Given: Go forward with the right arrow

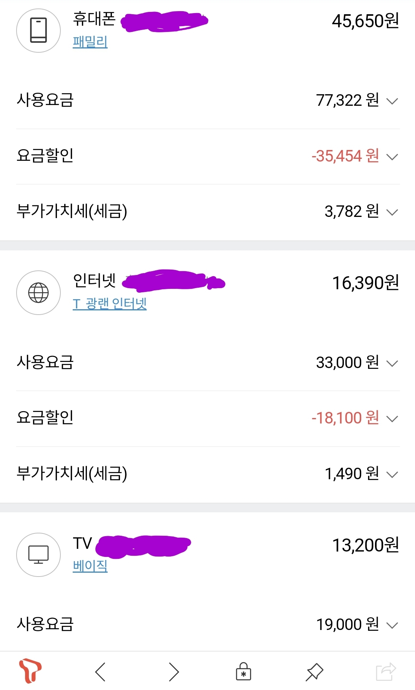Looking at the screenshot, I should pyautogui.click(x=174, y=672).
